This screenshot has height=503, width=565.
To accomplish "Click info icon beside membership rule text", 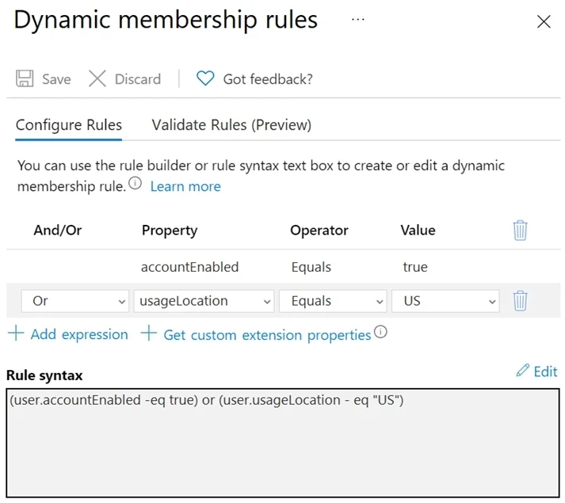I will [136, 183].
